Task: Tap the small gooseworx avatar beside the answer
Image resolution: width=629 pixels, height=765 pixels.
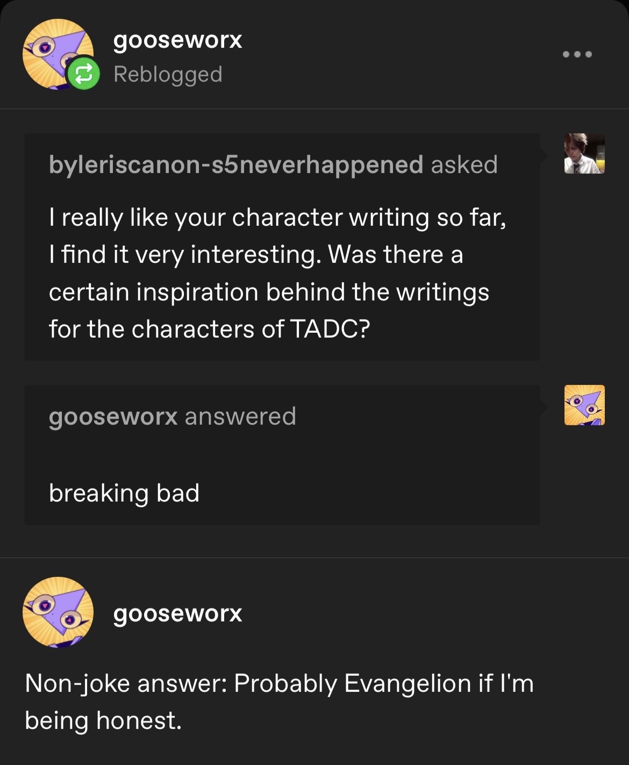Action: [x=584, y=405]
